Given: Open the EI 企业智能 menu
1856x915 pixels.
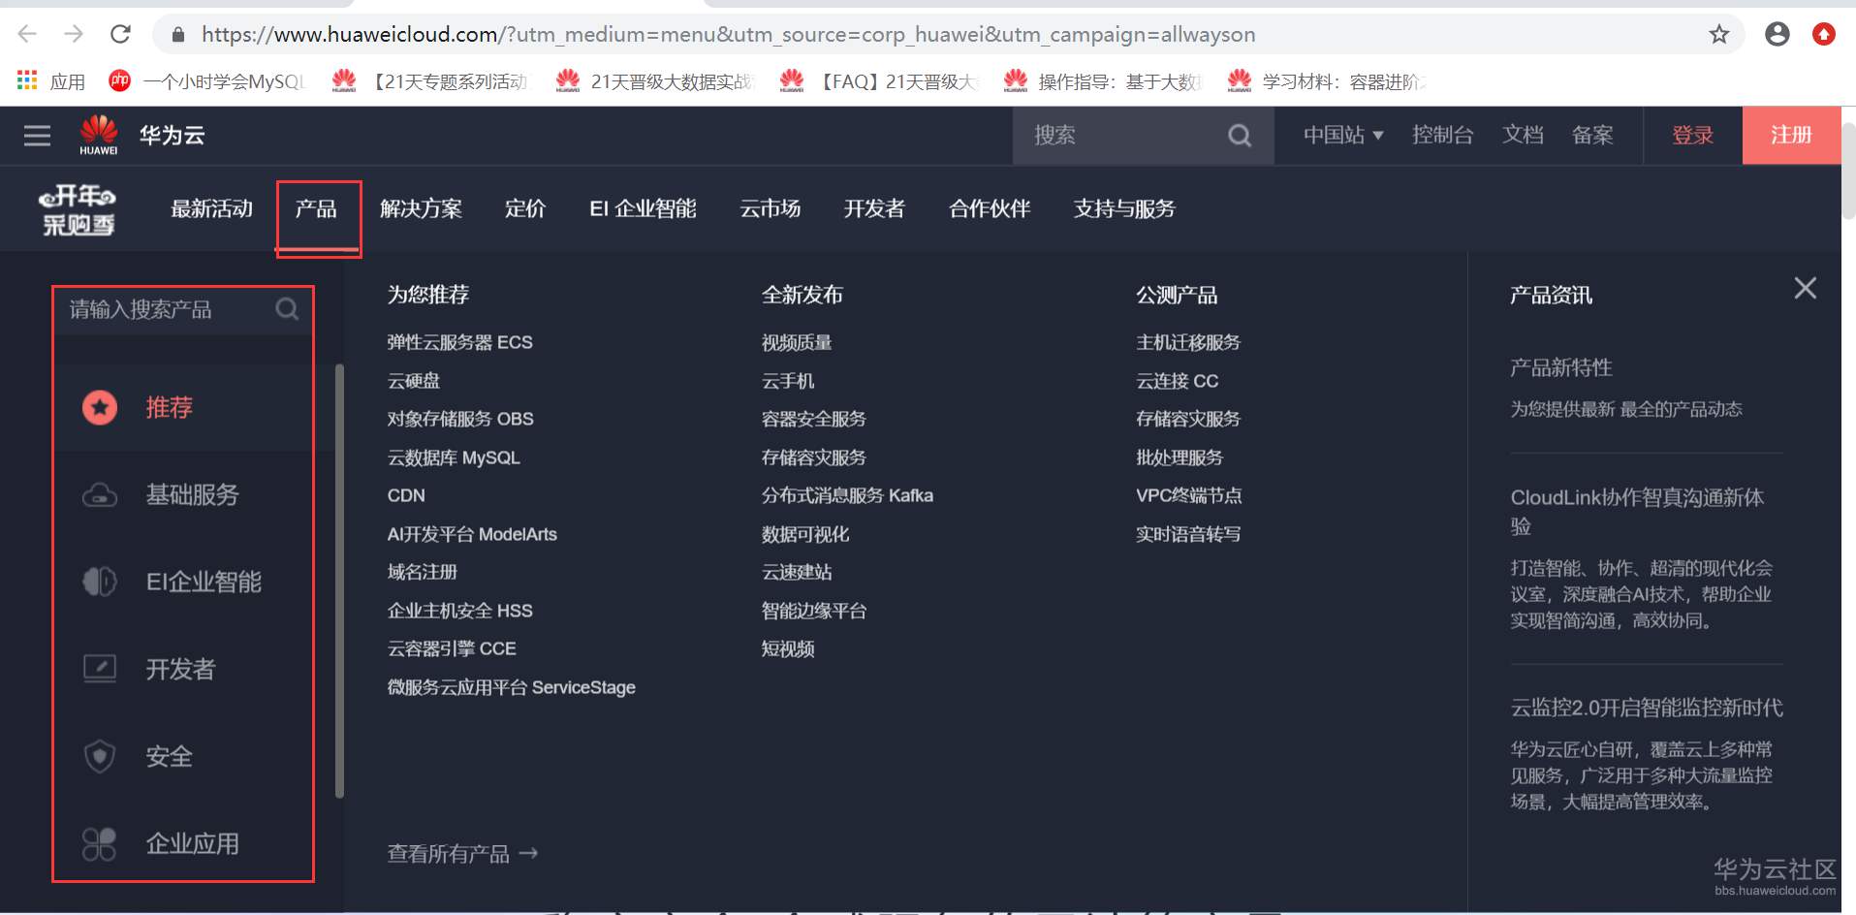Looking at the screenshot, I should [x=643, y=209].
